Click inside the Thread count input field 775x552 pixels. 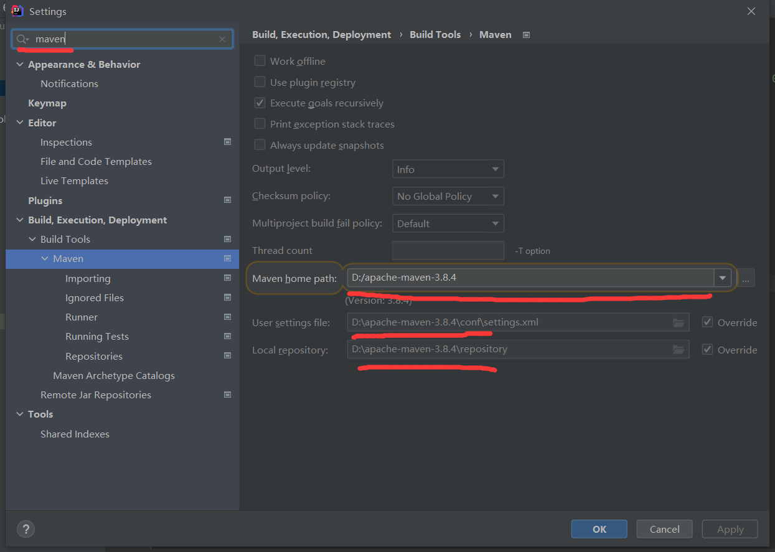(x=448, y=250)
